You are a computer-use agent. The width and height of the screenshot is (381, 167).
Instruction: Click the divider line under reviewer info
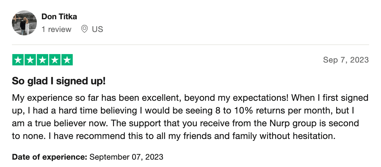[190, 45]
